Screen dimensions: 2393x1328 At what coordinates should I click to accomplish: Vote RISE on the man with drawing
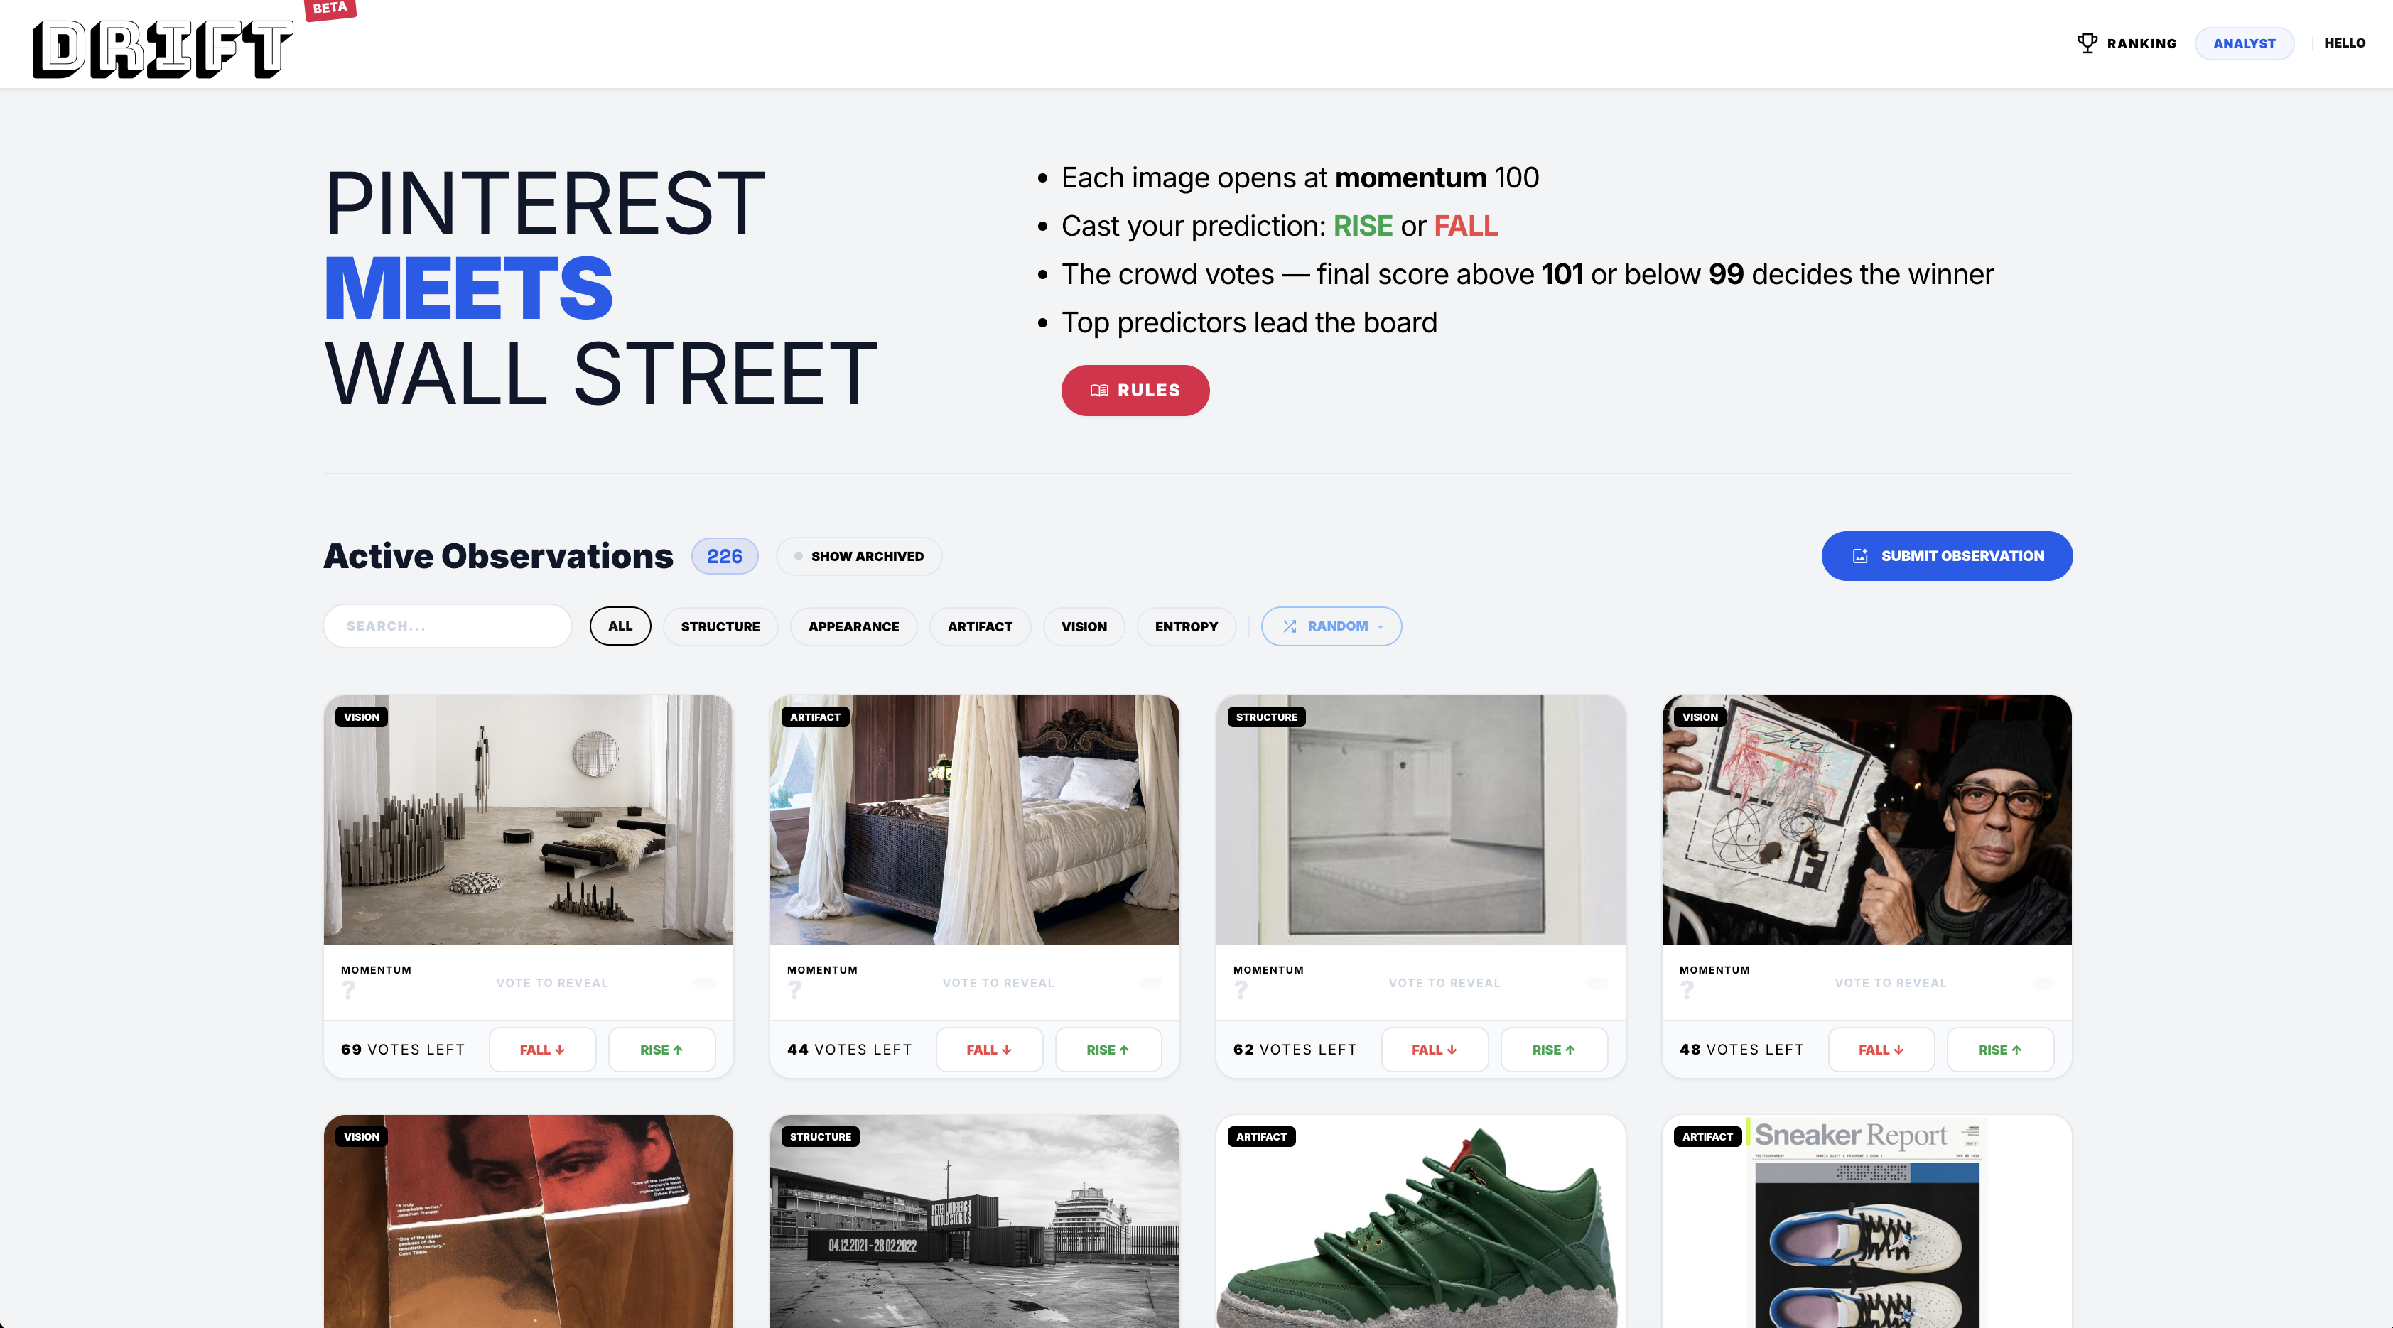pyautogui.click(x=1999, y=1050)
